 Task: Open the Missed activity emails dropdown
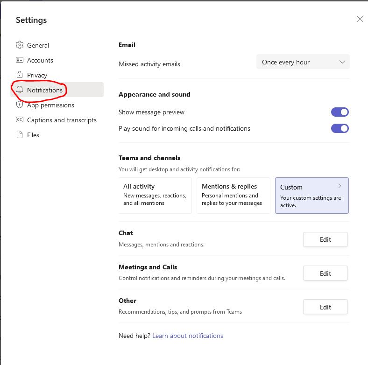point(303,62)
